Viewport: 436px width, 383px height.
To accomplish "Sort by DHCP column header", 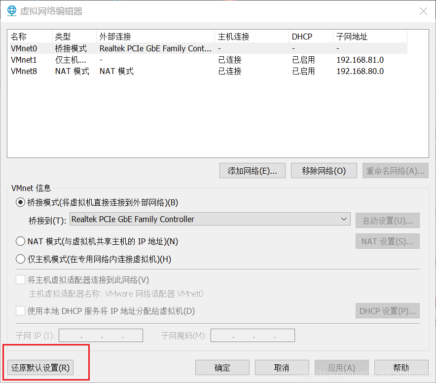I will click(x=311, y=37).
